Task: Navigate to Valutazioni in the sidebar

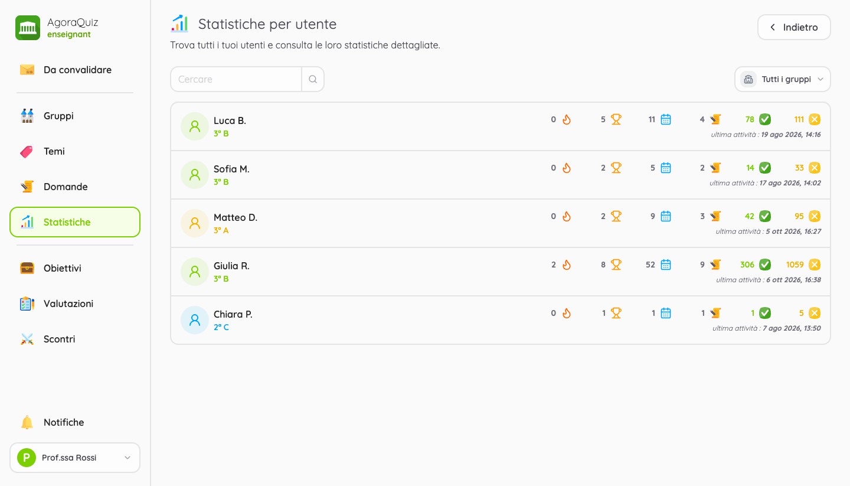Action: [75, 304]
